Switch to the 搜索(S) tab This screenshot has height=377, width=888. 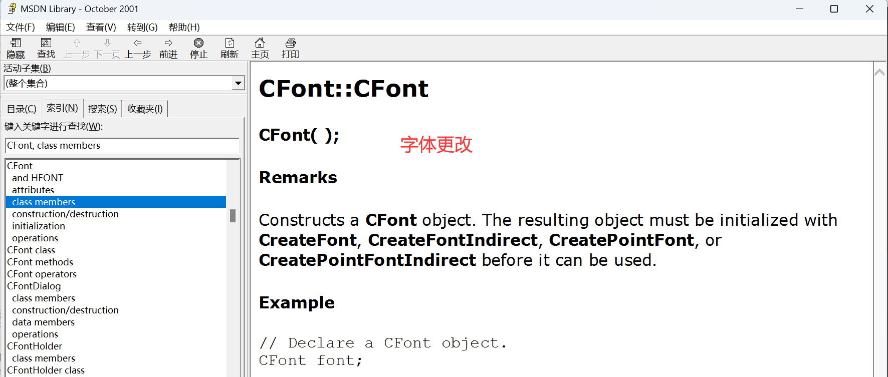[102, 109]
